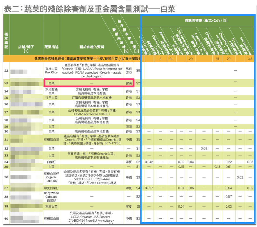Click the 3.5 limit value in orange row
Viewport: 257px width, 227px height.
click(x=249, y=59)
